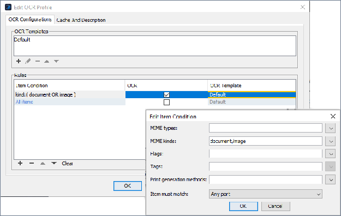
Task: Click the OCR column header
Action: [166, 86]
